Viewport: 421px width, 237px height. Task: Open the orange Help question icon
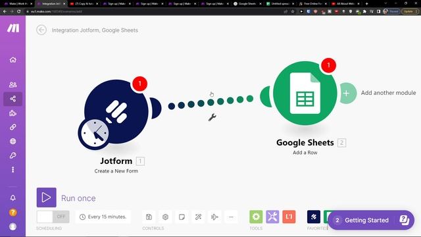pyautogui.click(x=13, y=212)
